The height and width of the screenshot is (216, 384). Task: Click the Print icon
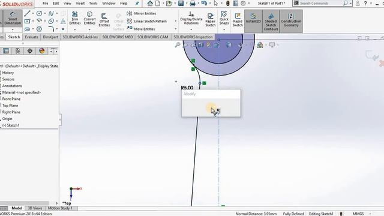pyautogui.click(x=193, y=4)
